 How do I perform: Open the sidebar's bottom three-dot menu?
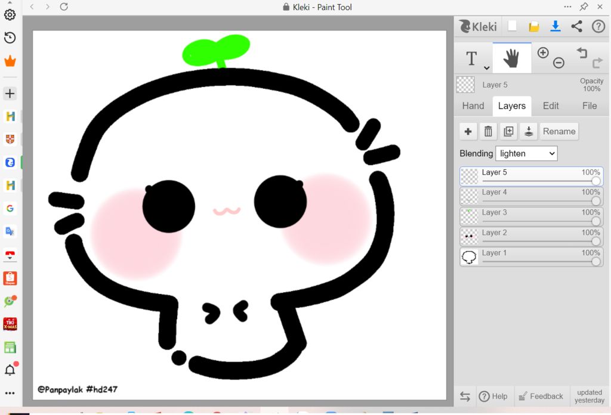[10, 393]
